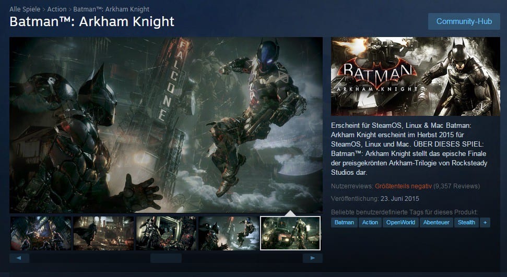Open the fourth screenshot thumbnail

228,233
